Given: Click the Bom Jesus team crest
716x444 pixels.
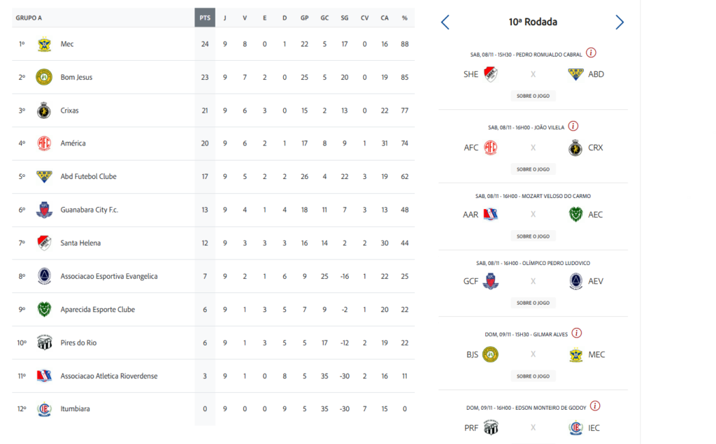Looking at the screenshot, I should [44, 77].
